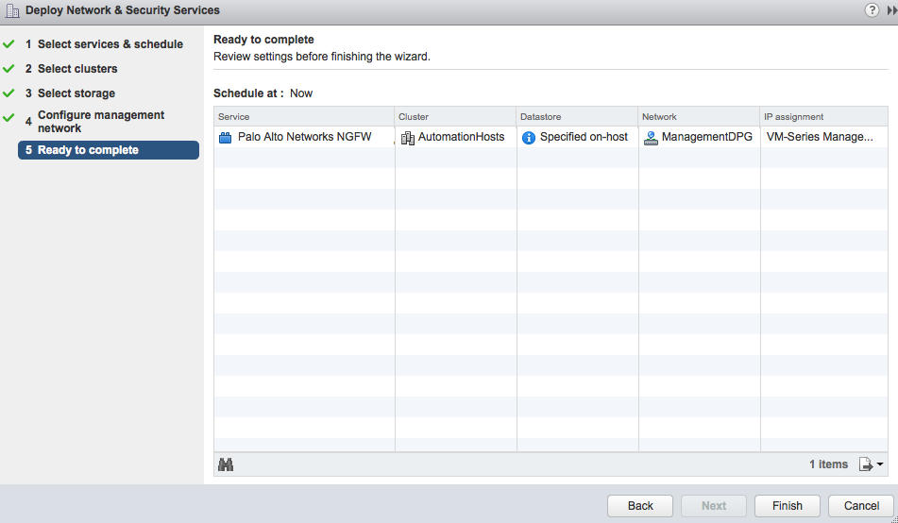Click the green checkmark for Select storage
Image resolution: width=898 pixels, height=523 pixels.
coord(8,93)
